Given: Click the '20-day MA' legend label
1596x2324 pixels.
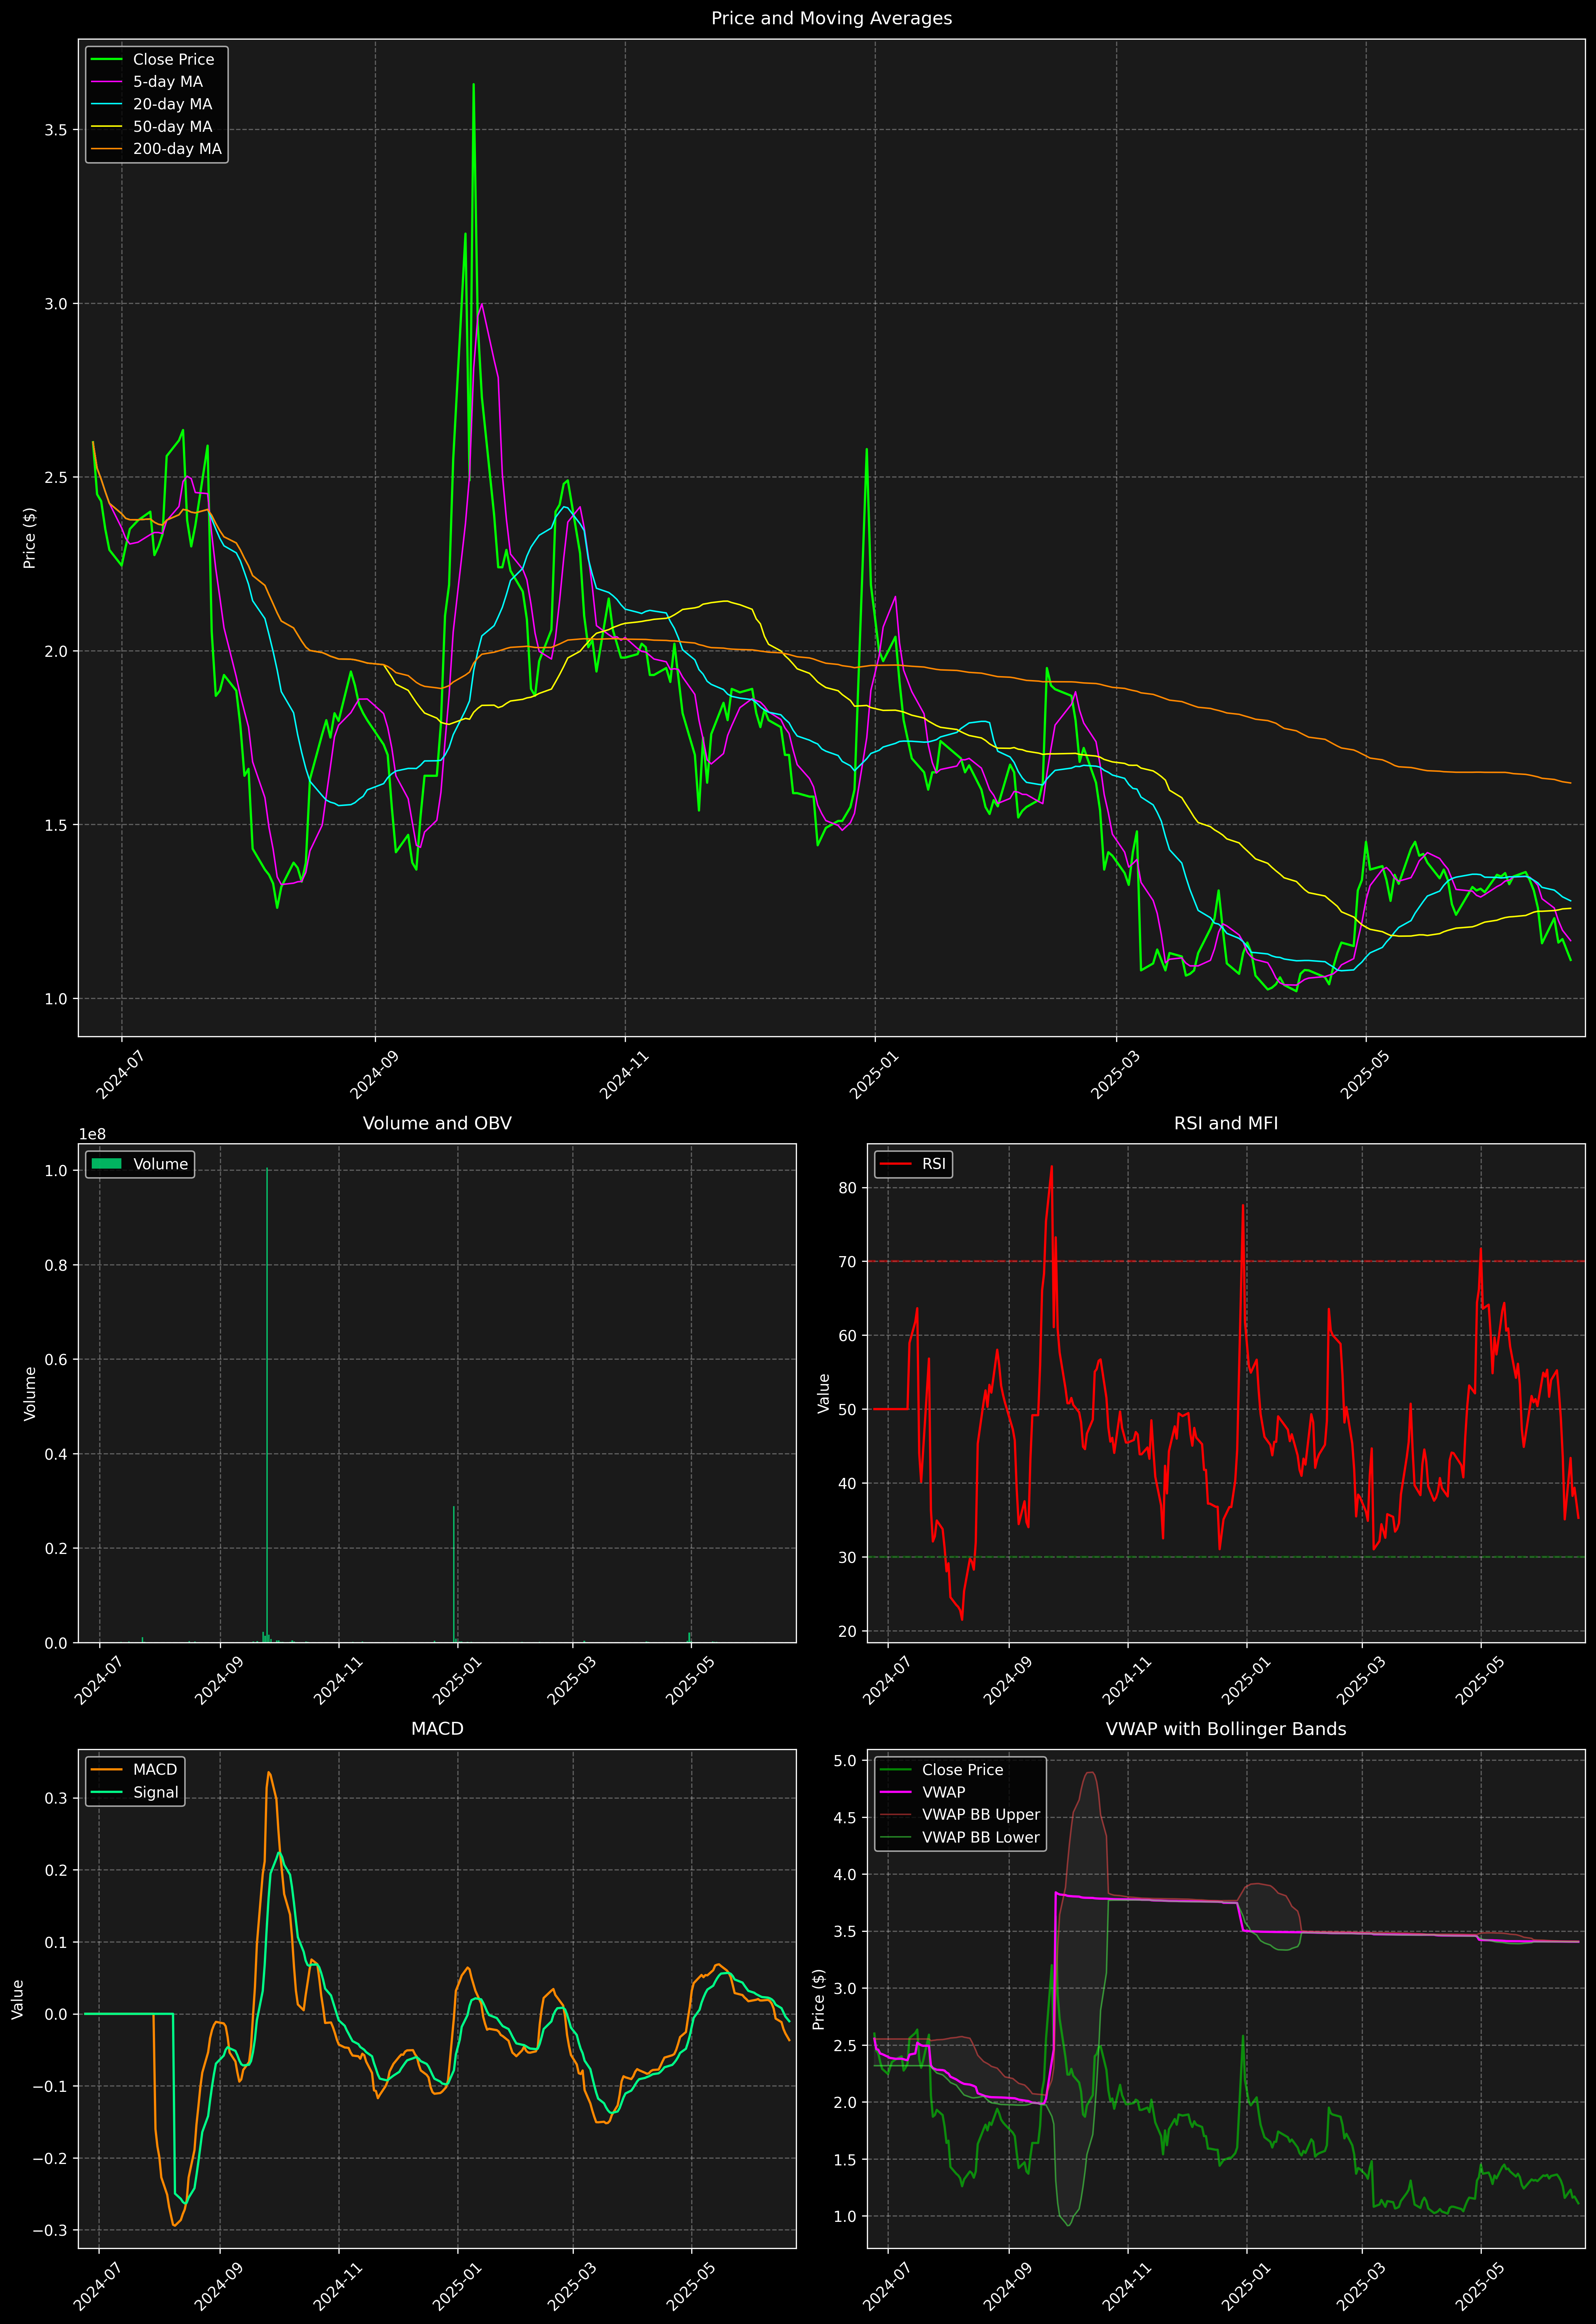Looking at the screenshot, I should (172, 104).
